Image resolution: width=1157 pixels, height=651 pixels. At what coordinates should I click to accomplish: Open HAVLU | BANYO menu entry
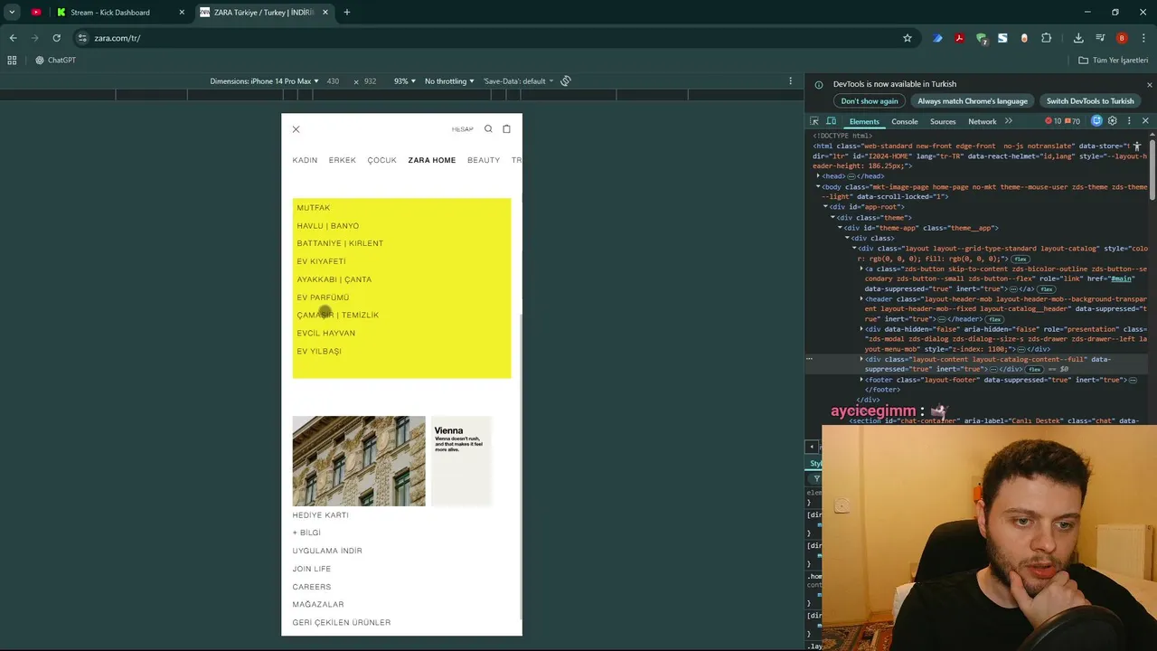tap(327, 226)
